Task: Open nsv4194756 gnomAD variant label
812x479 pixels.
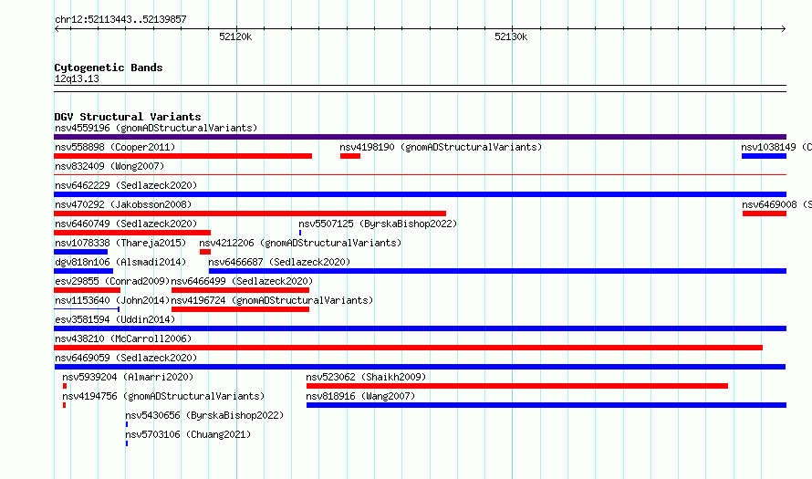Action: point(163,396)
